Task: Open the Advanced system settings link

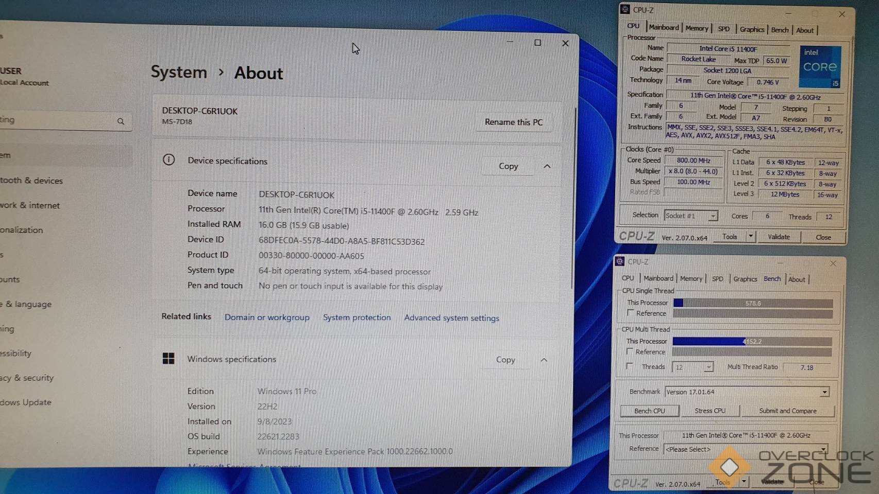Action: click(x=451, y=318)
